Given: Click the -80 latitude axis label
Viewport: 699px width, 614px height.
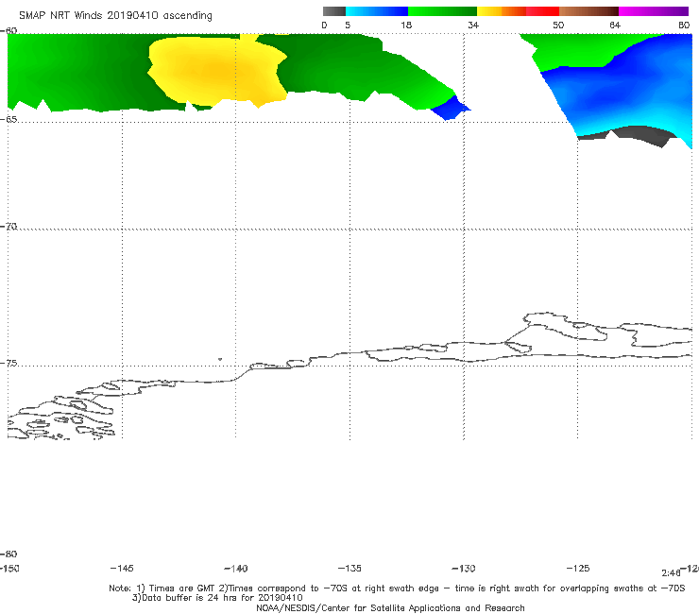Looking at the screenshot, I should [x=9, y=554].
